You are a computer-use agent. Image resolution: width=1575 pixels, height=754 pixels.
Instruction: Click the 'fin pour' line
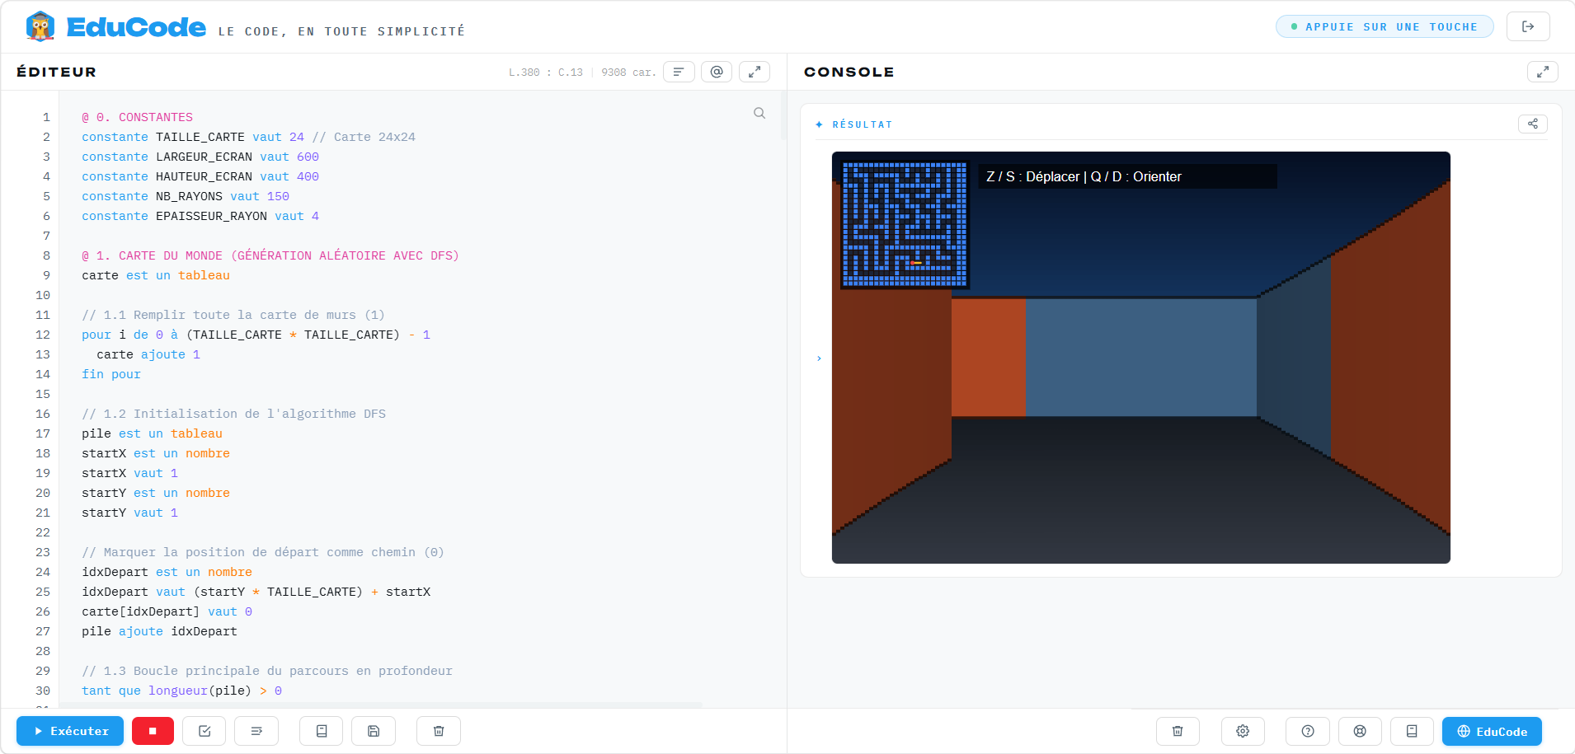111,374
